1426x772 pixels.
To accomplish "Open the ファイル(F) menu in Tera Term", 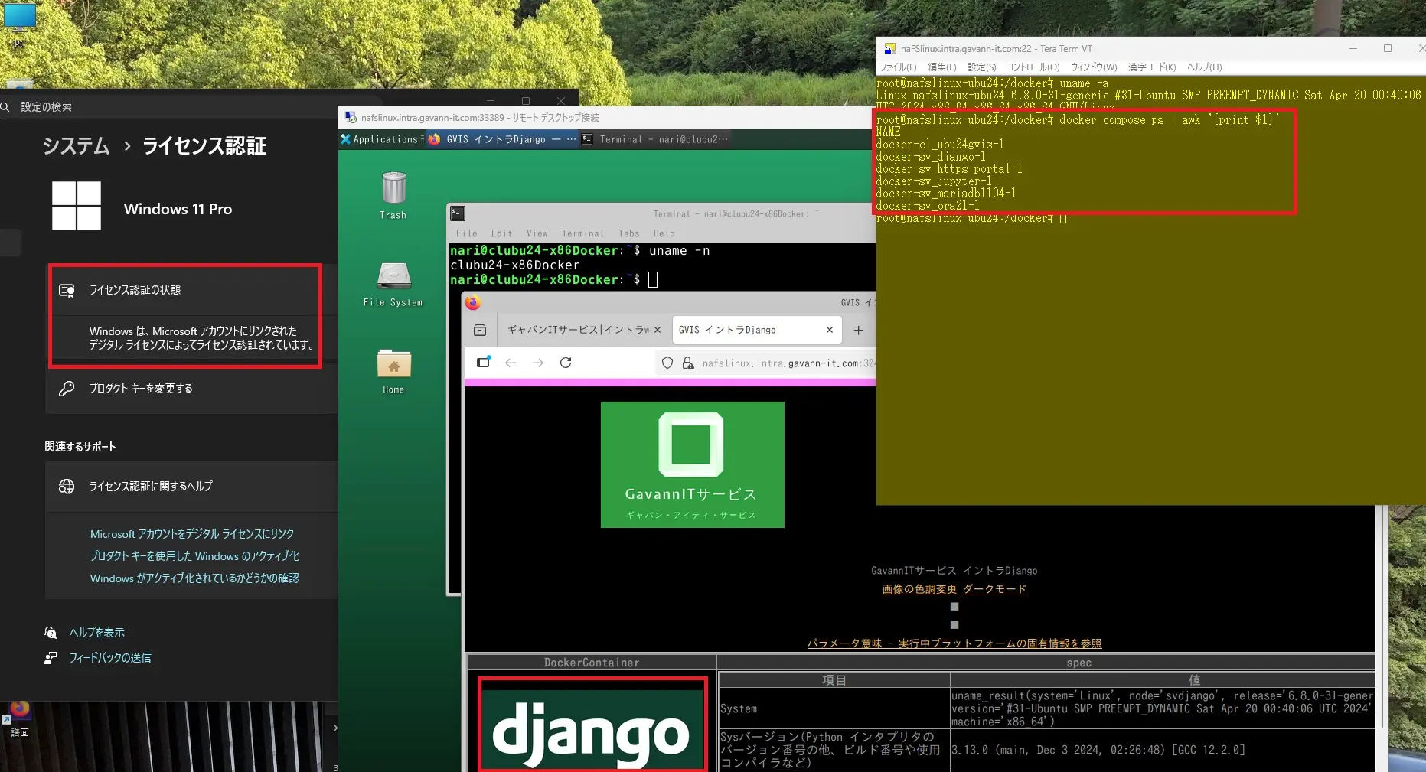I will click(x=897, y=67).
